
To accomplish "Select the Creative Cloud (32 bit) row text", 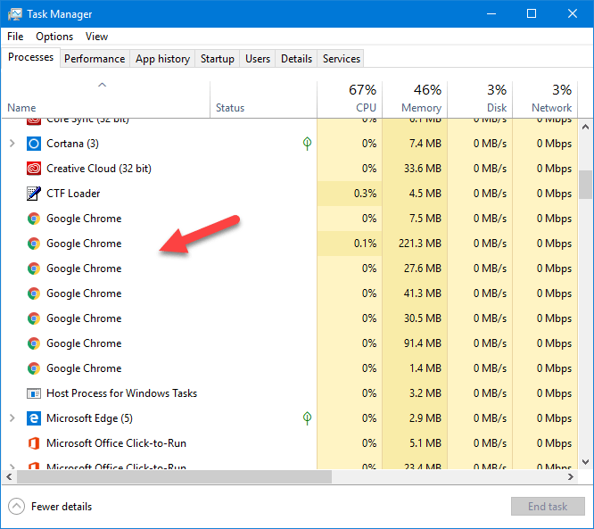I will click(x=99, y=169).
